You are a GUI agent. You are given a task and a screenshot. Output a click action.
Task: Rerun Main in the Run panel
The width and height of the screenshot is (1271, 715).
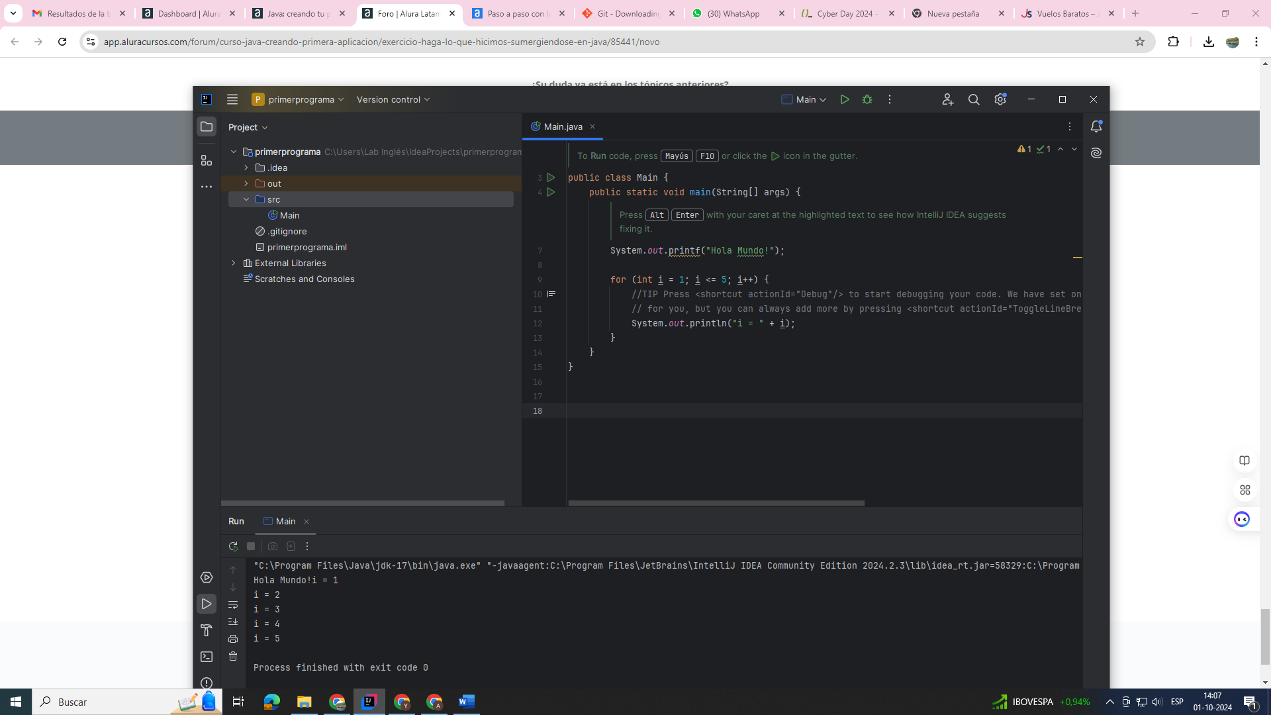click(233, 546)
